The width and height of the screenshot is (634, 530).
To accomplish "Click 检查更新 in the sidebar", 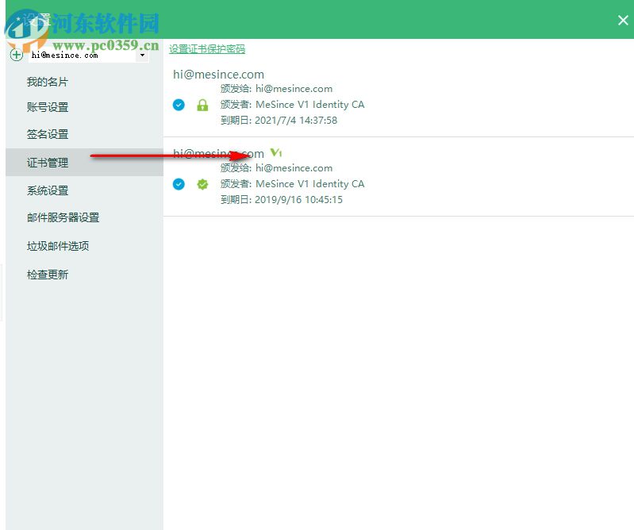I will click(x=48, y=275).
